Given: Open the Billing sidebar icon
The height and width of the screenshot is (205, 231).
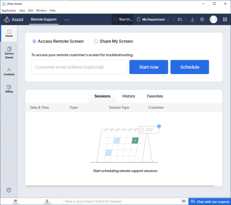Looking at the screenshot, I should coord(9,89).
